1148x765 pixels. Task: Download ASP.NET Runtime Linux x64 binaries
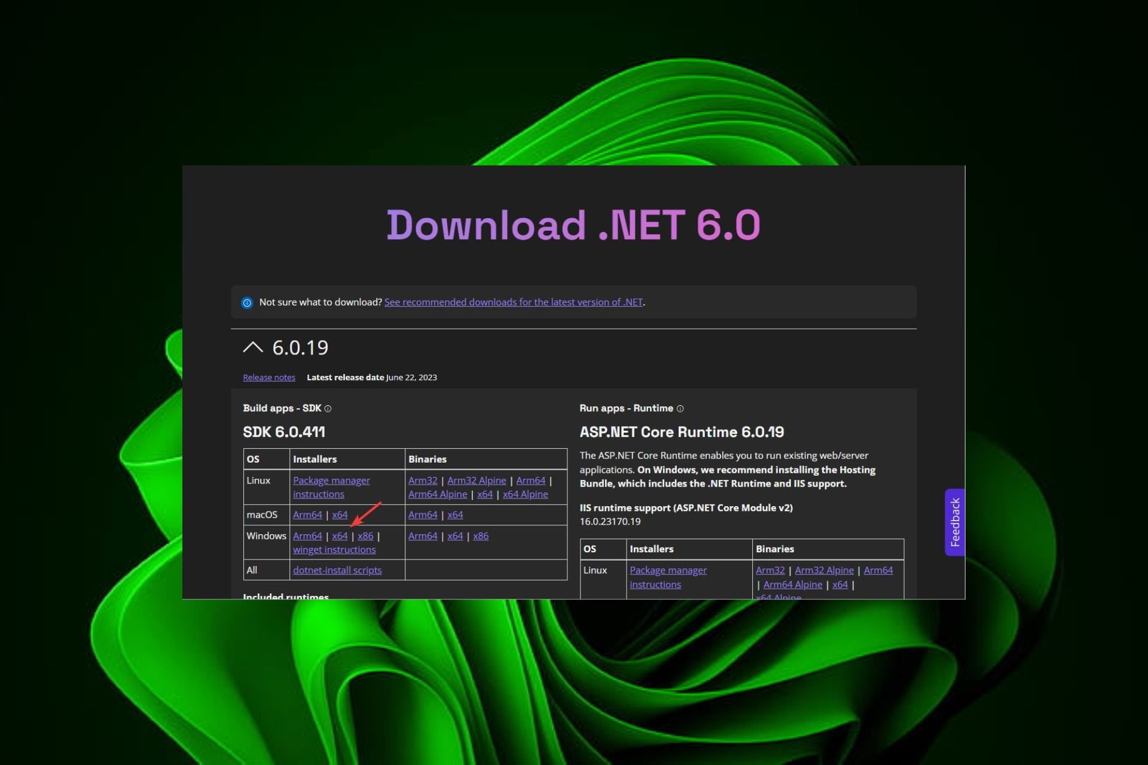tap(840, 585)
